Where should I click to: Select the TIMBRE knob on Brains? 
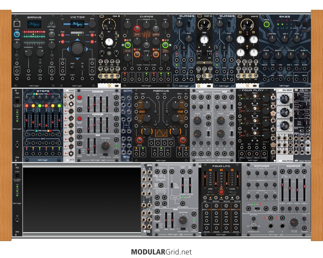17,45
